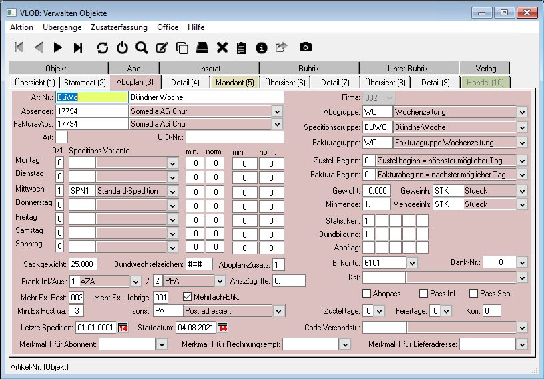This screenshot has width=544, height=379.
Task: Click the next record arrow icon
Action: (58, 47)
